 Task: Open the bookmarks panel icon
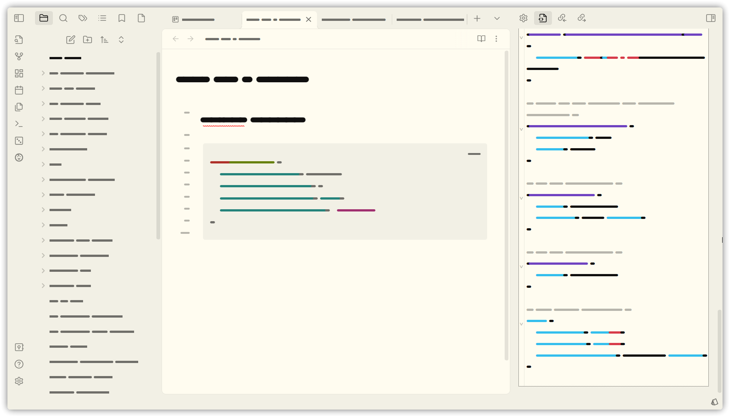coord(122,18)
